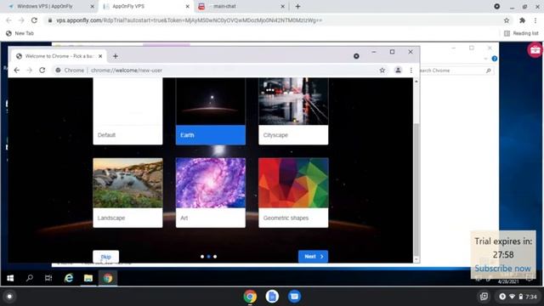This screenshot has height=306, width=544.
Task: Select the Landscape background
Action: [x=127, y=193]
